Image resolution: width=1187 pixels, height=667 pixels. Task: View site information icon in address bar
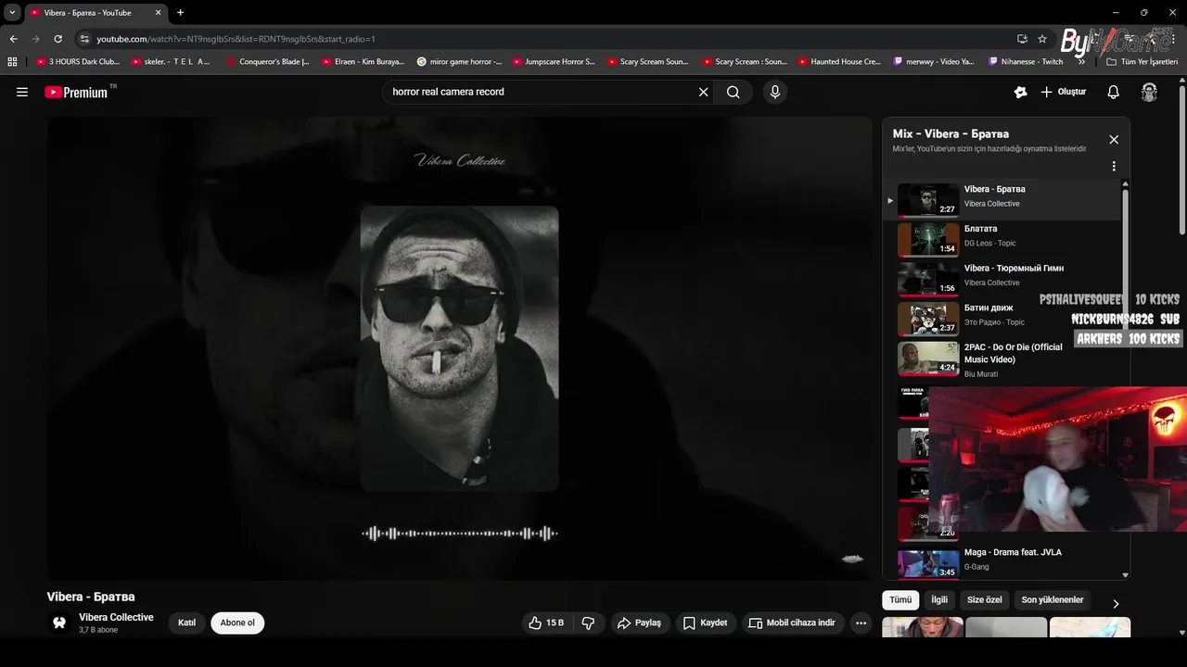[x=84, y=39]
